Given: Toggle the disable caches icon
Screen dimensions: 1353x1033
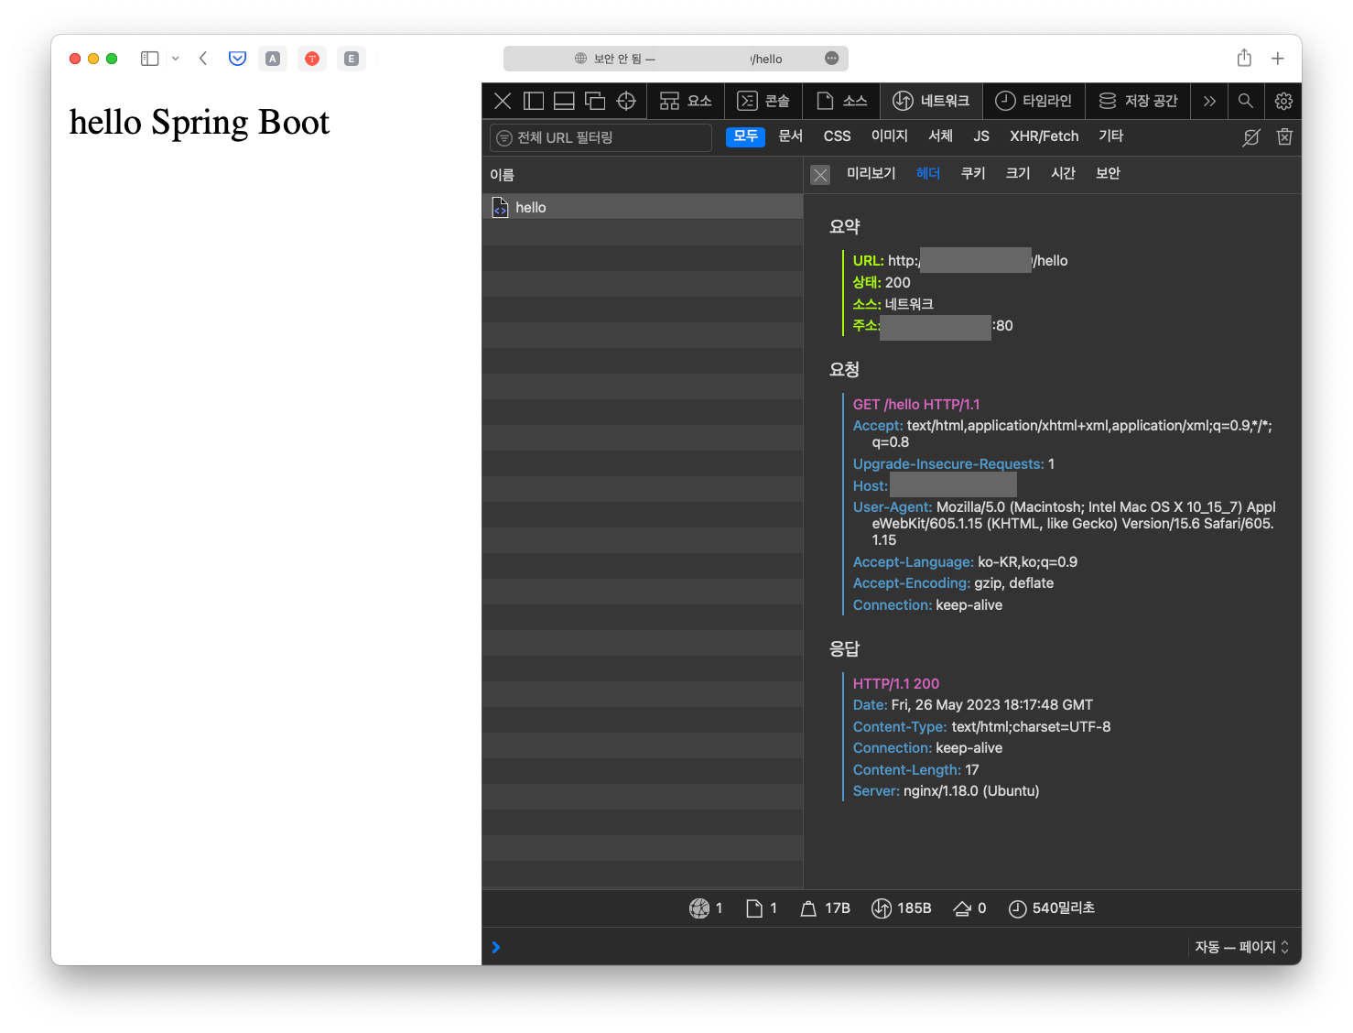Looking at the screenshot, I should pyautogui.click(x=1251, y=137).
